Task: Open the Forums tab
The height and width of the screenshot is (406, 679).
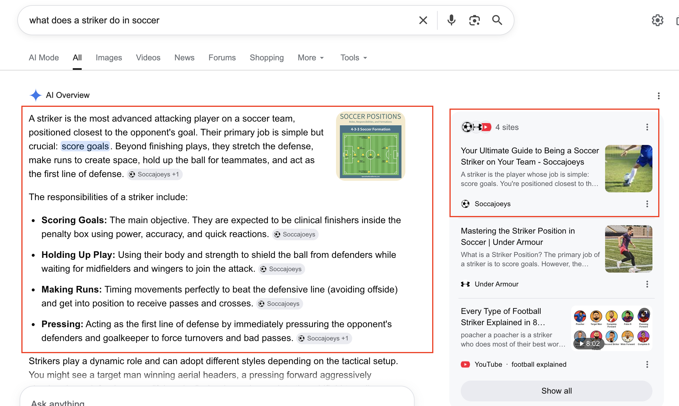Action: pyautogui.click(x=222, y=57)
